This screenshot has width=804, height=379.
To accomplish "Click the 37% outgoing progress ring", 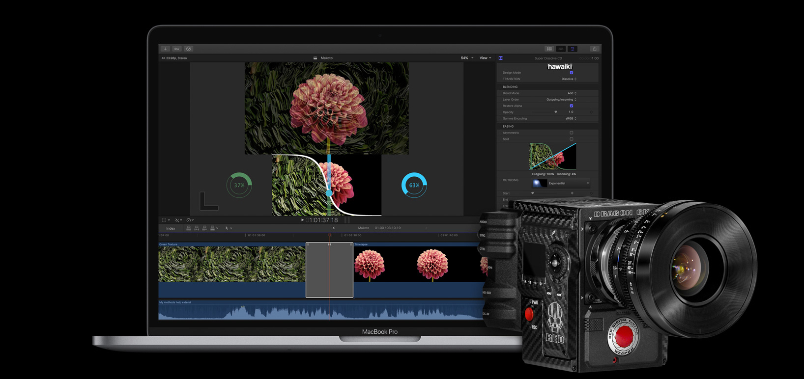I will coord(239,185).
